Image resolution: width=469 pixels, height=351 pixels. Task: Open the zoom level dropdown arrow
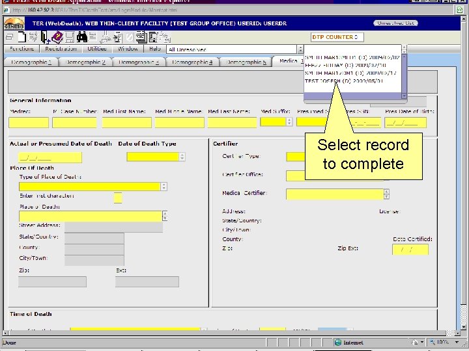457,343
